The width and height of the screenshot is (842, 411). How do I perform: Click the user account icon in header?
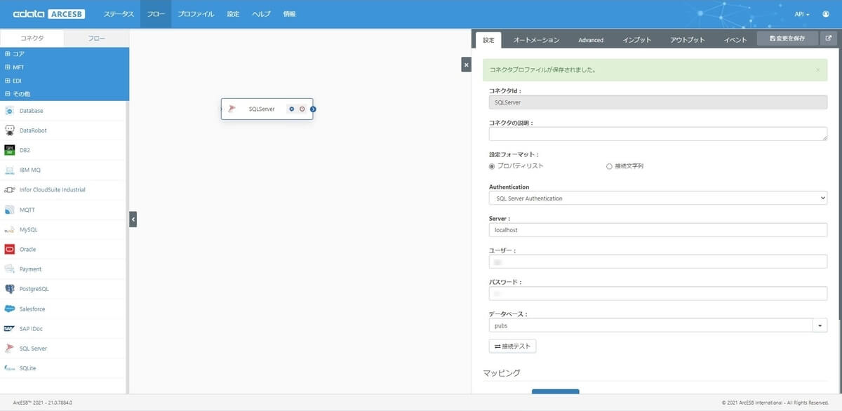[825, 14]
